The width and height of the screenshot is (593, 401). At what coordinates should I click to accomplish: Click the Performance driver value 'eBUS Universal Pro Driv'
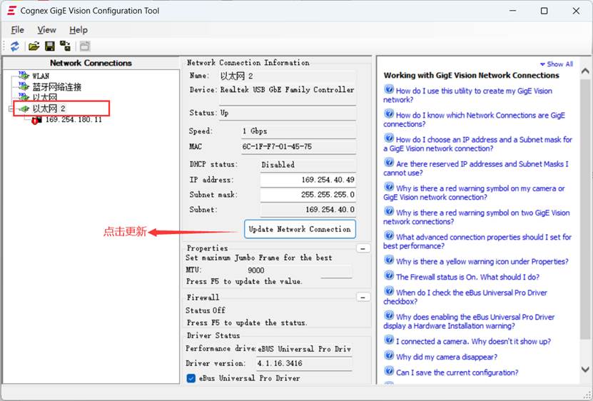point(305,349)
